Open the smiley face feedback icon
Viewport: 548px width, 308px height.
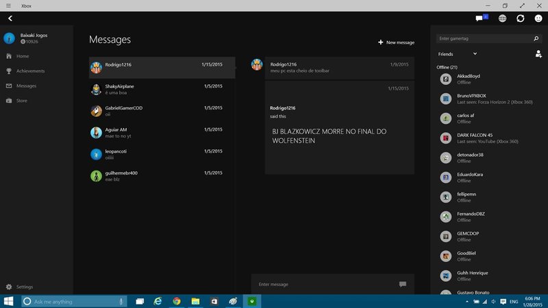coord(538,18)
